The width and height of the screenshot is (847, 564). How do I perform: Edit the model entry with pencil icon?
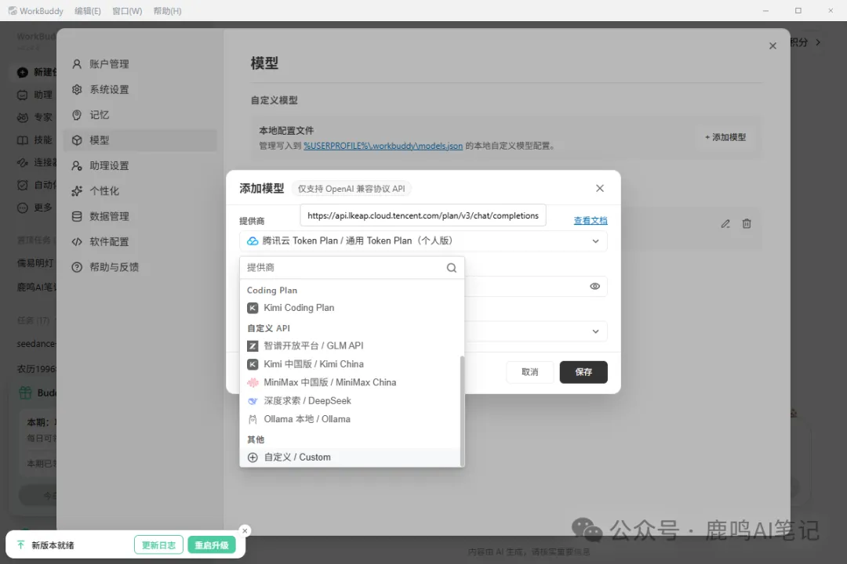(x=725, y=223)
